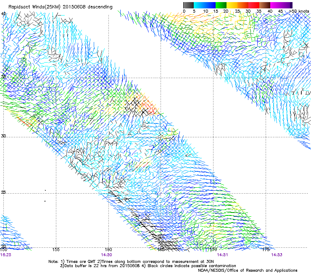Click the gray 0-5 knots legend swatch
The image size is (311, 273).
pos(188,5)
